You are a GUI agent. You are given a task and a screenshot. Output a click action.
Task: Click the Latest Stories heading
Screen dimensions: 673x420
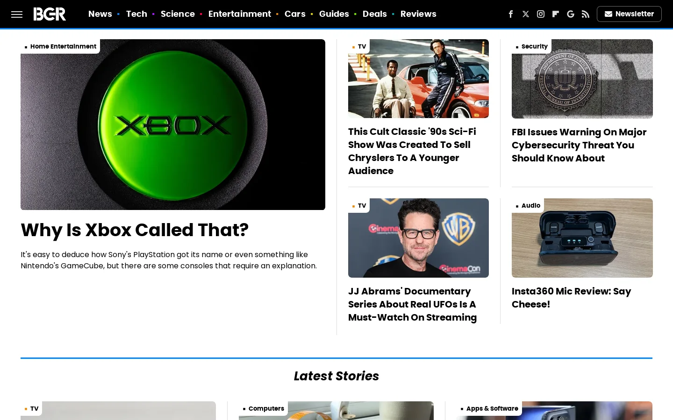(x=336, y=376)
